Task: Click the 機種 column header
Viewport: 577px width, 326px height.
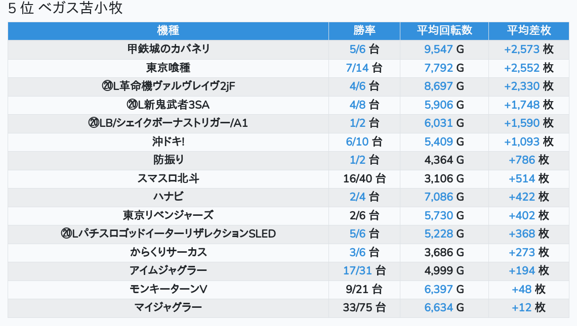Action: [168, 30]
